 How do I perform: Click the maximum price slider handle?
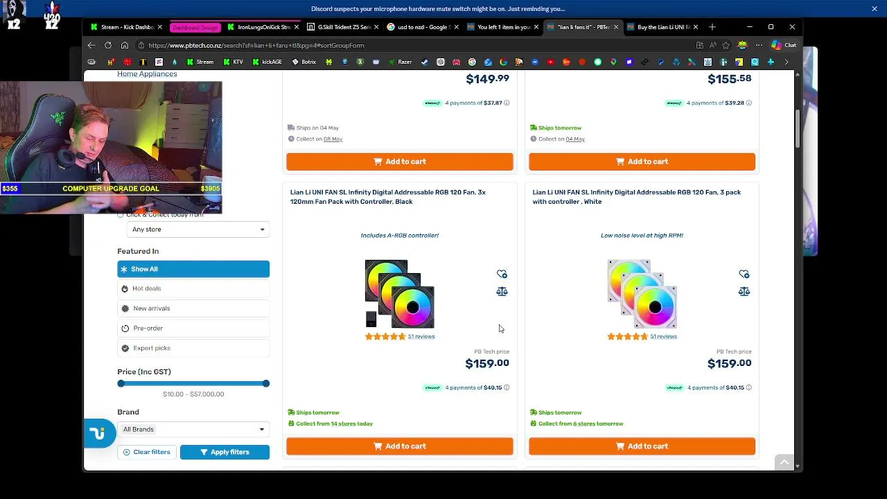[265, 383]
